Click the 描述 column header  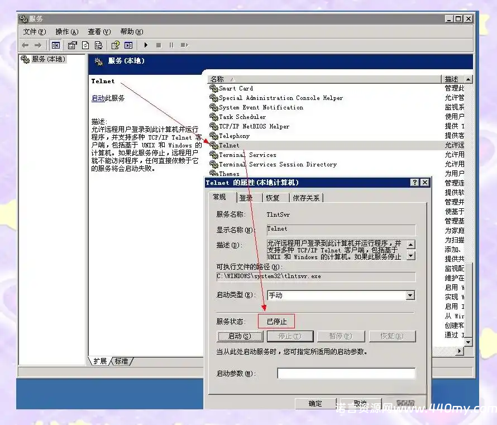(x=453, y=79)
